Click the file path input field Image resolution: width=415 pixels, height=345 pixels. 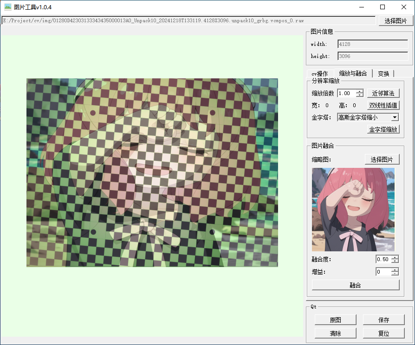189,20
